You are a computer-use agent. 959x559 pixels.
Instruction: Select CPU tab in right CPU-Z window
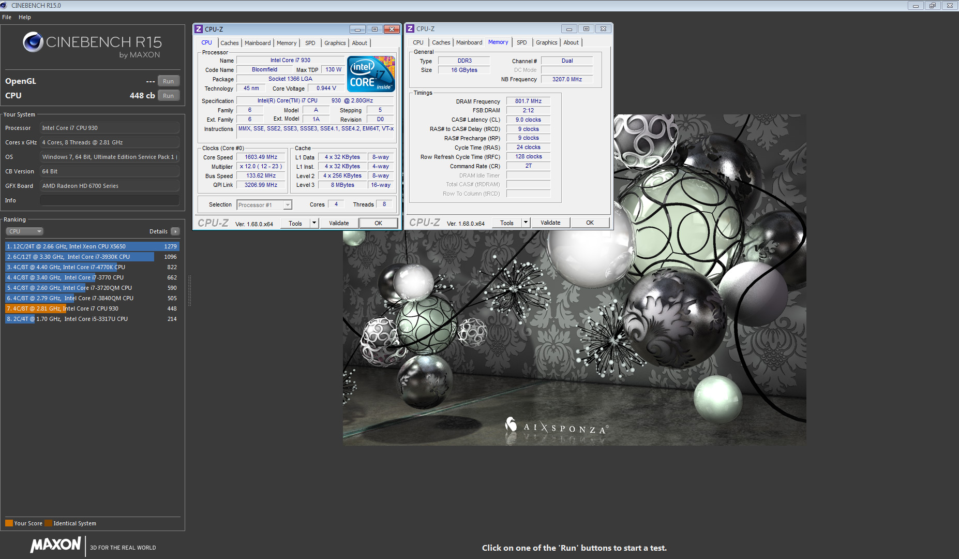coord(418,42)
